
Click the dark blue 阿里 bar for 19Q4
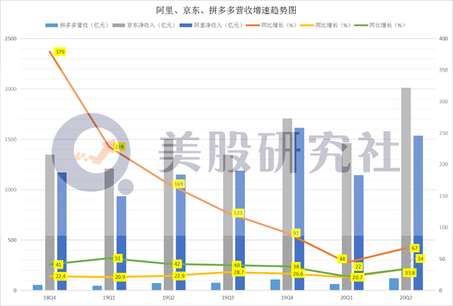(299, 209)
